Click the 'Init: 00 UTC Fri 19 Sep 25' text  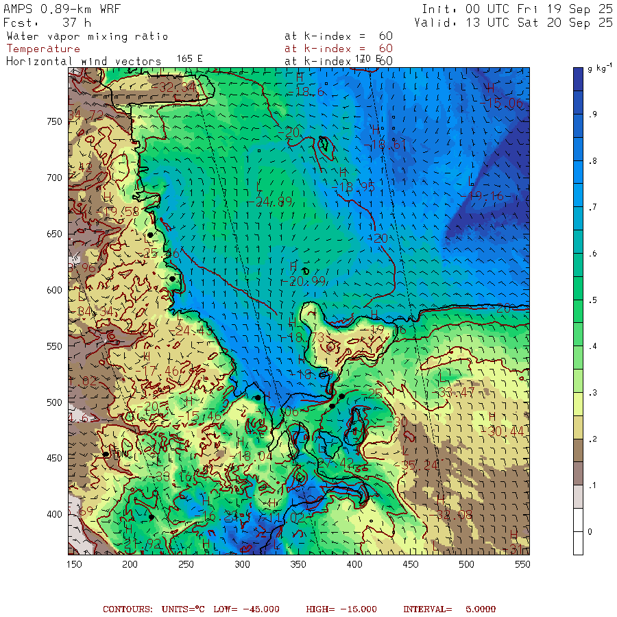click(517, 10)
